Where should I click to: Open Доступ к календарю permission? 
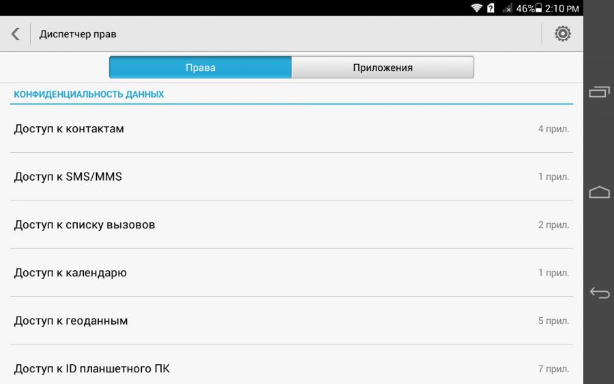coord(291,272)
